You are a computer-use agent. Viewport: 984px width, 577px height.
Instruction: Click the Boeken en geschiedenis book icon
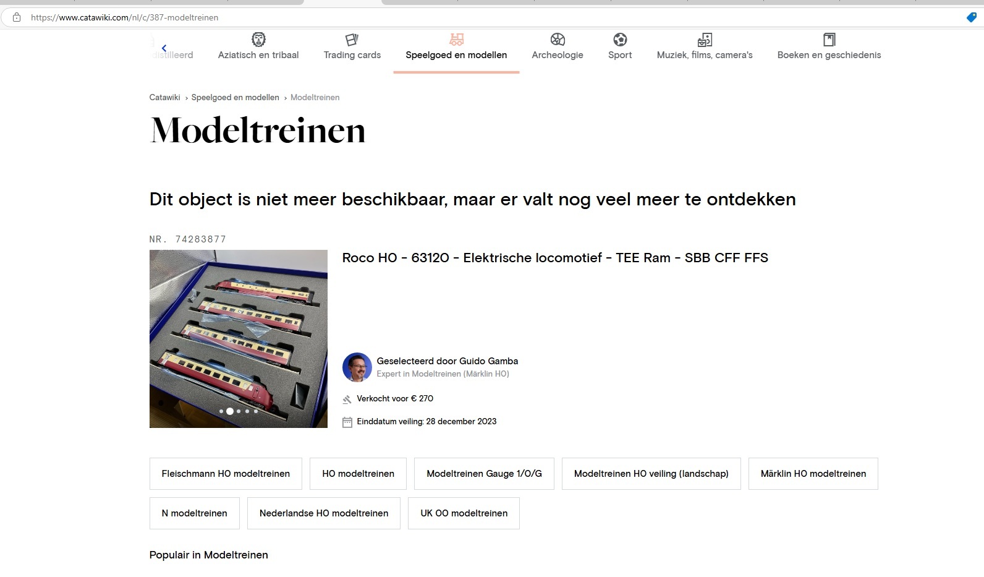tap(829, 40)
